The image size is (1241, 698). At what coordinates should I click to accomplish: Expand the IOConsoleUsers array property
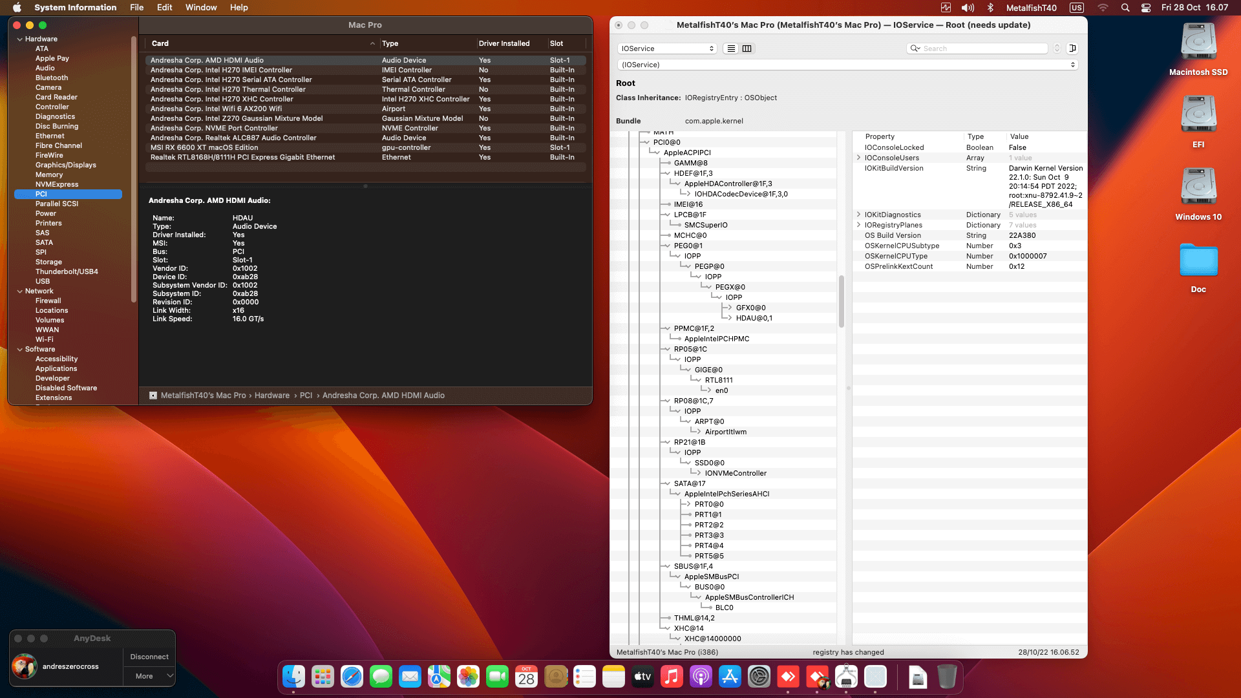pos(860,158)
